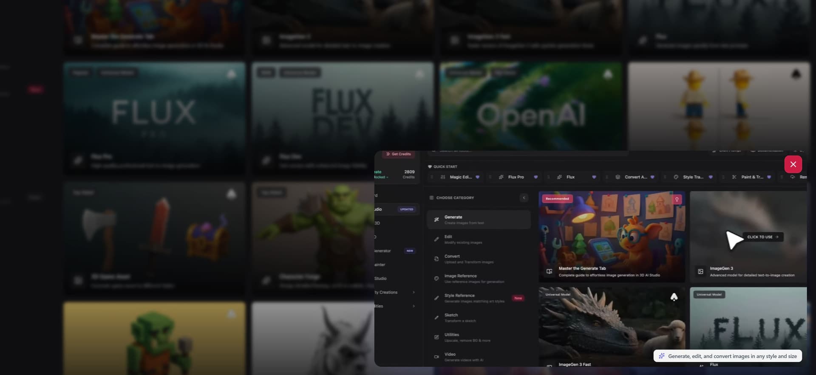Open the Style Reference category
Image resolution: width=816 pixels, height=375 pixels.
coord(479,298)
